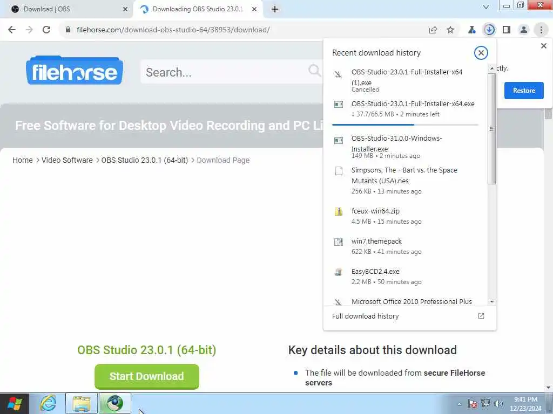Viewport: 553px width, 414px height.
Task: Click the search magnifier icon on FileHorse
Action: click(314, 71)
